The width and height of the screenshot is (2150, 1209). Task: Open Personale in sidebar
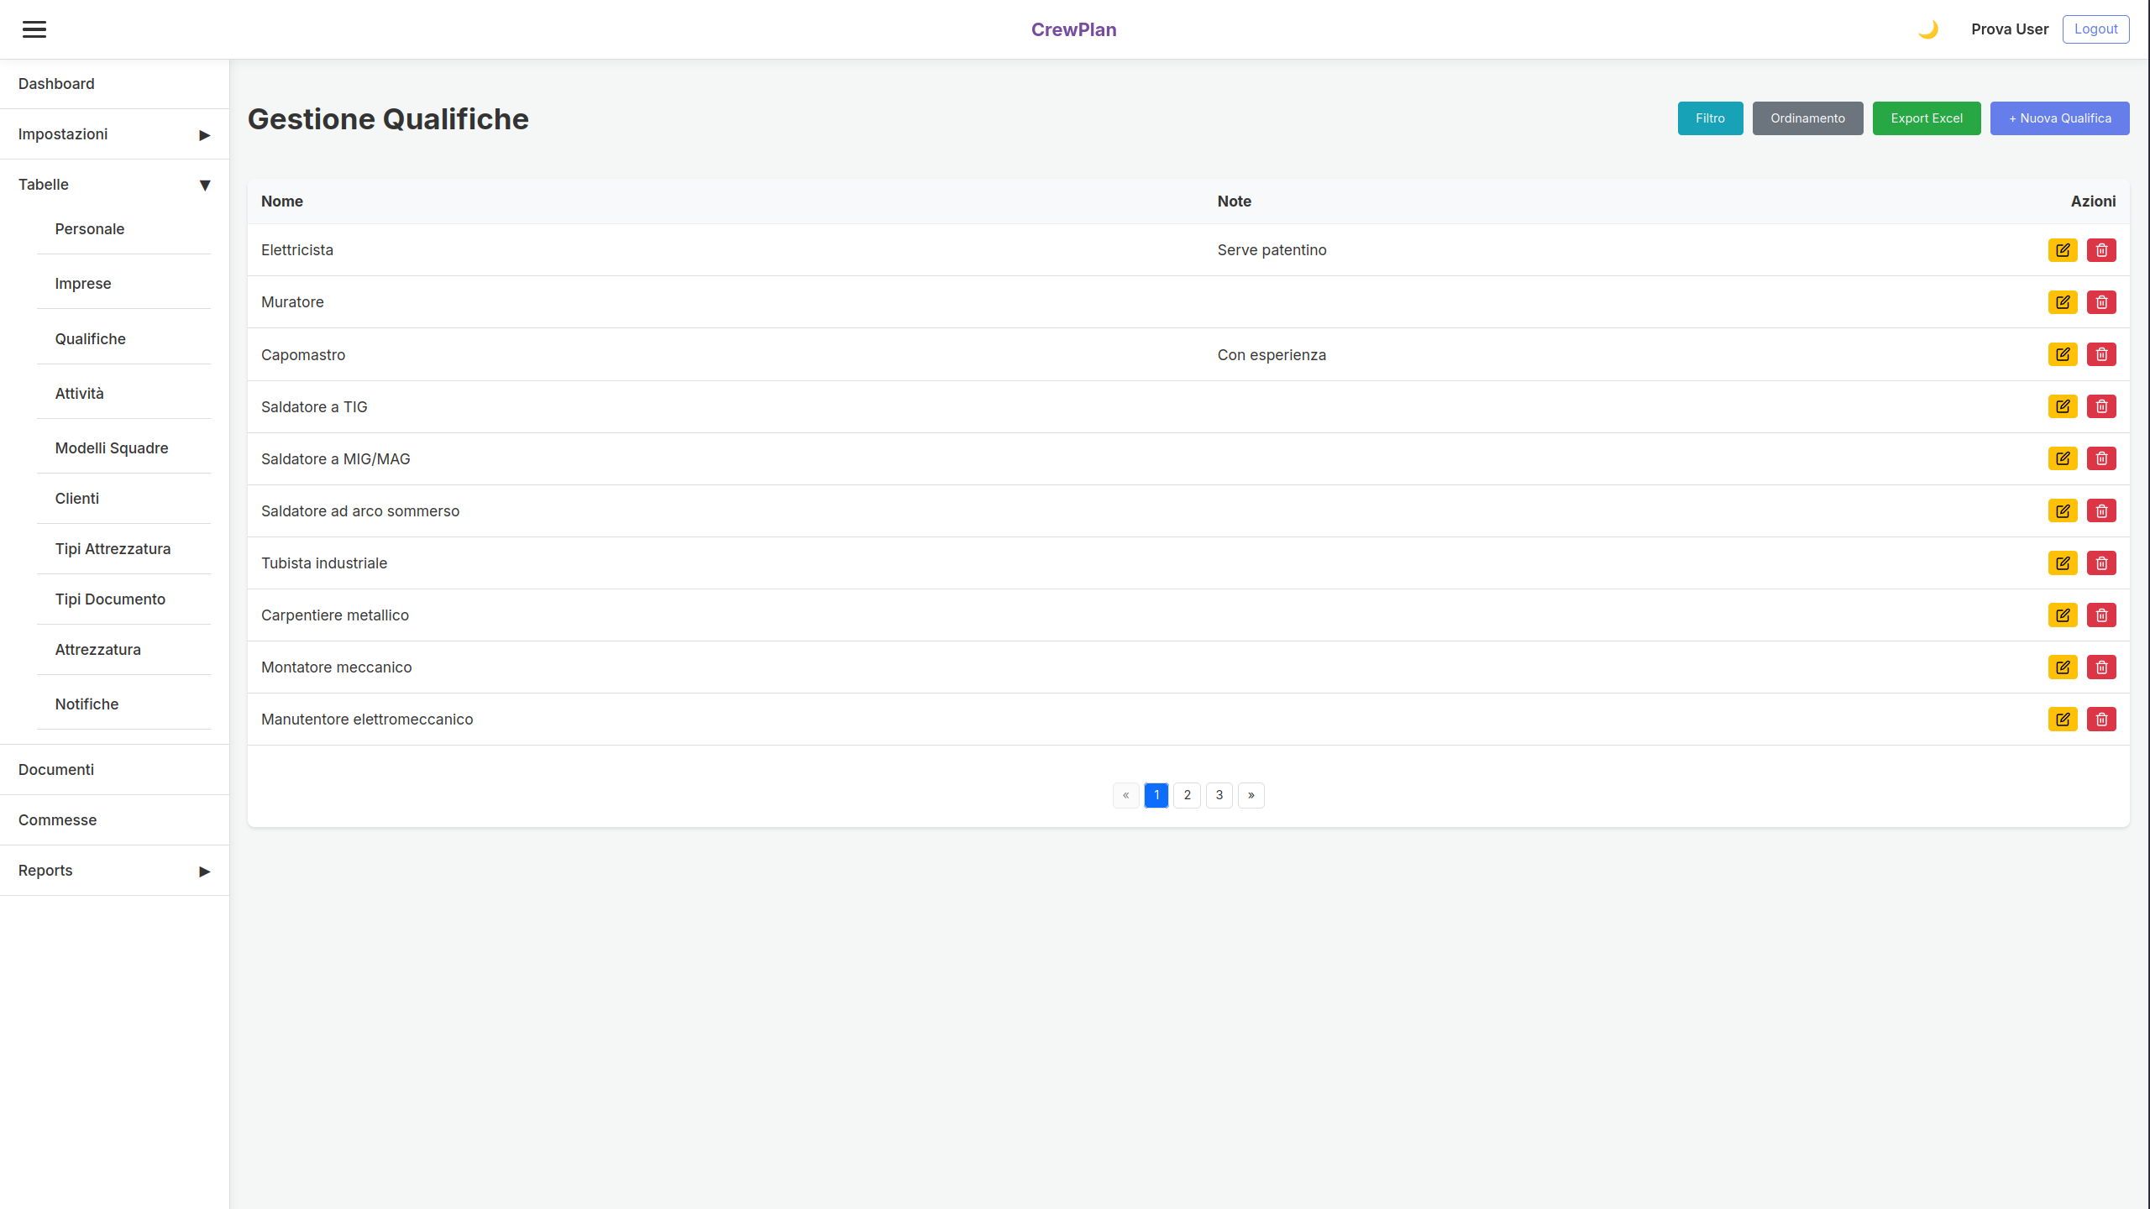[x=90, y=229]
